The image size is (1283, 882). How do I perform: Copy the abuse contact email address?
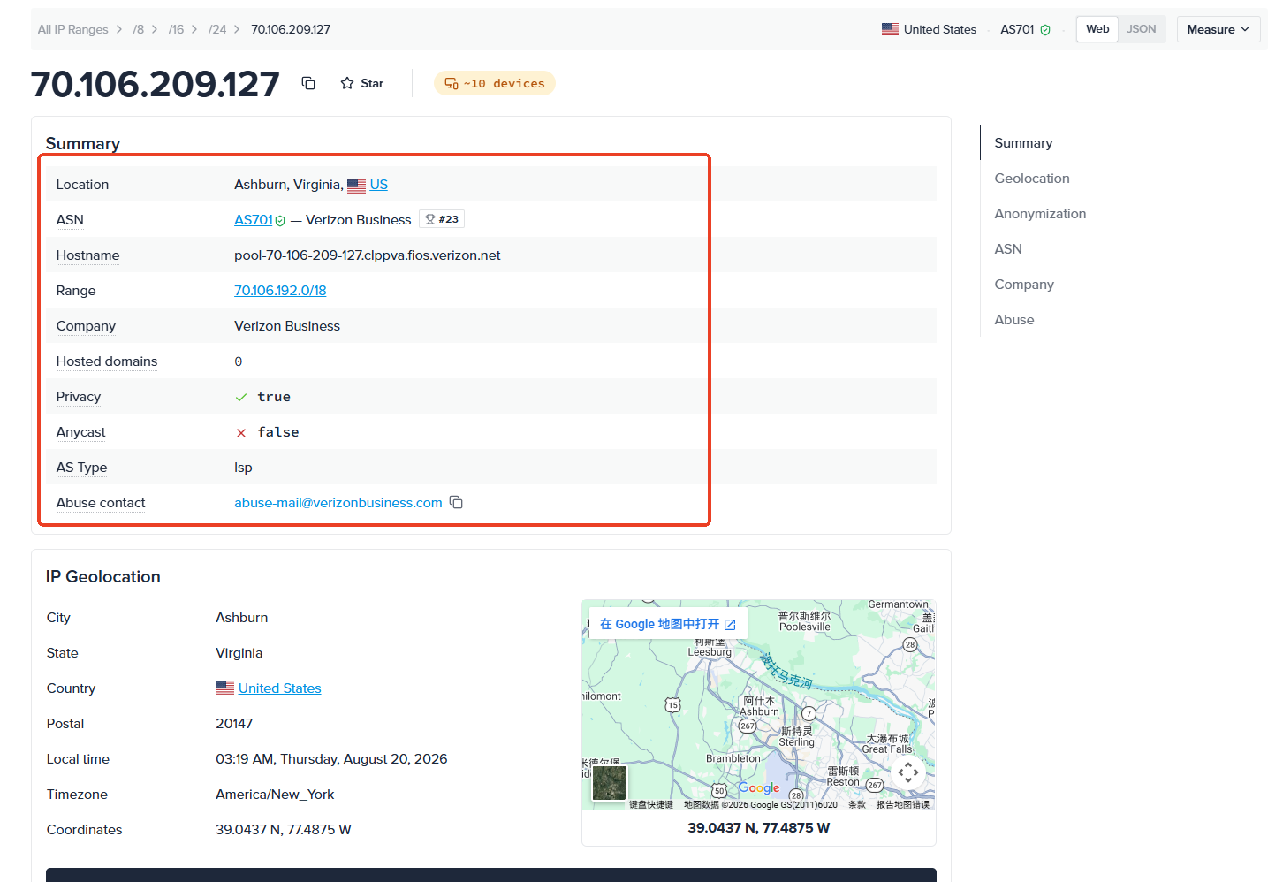coord(456,502)
